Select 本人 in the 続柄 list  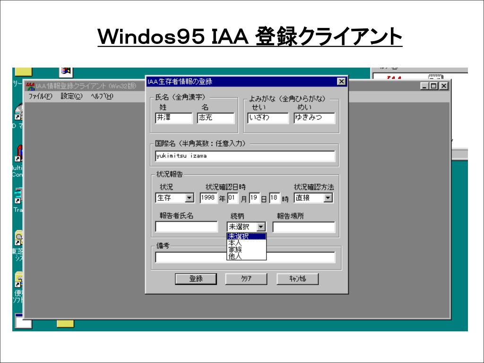[x=246, y=243]
